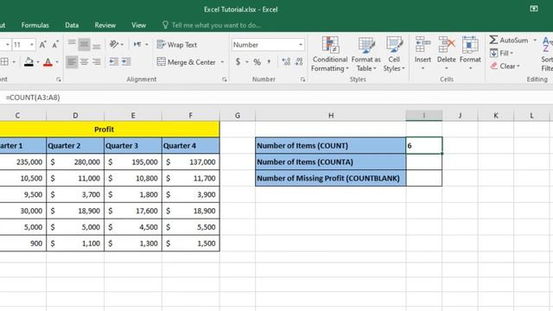Image resolution: width=553 pixels, height=311 pixels.
Task: Switch to the View tab
Action: (x=138, y=25)
